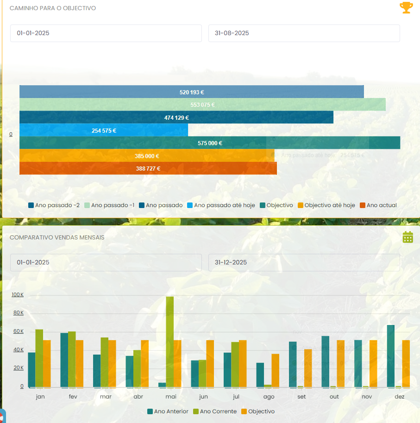Open the 31-12-2025 end date field
Viewport: 420px width, 423px height.
[304, 263]
